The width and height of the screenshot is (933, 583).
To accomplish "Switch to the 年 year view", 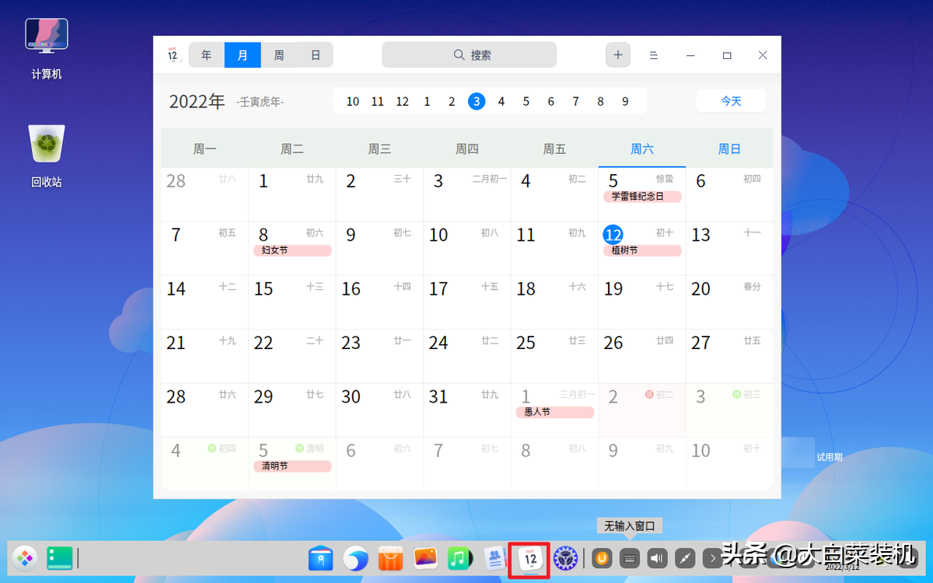I will pyautogui.click(x=207, y=55).
